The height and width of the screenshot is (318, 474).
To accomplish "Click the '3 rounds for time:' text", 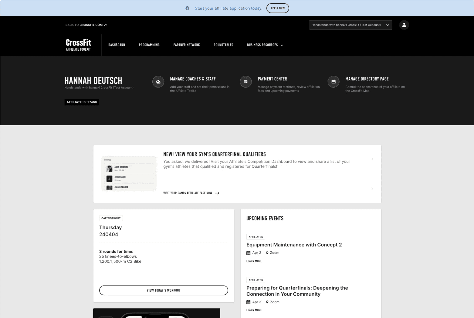I will (x=116, y=252).
